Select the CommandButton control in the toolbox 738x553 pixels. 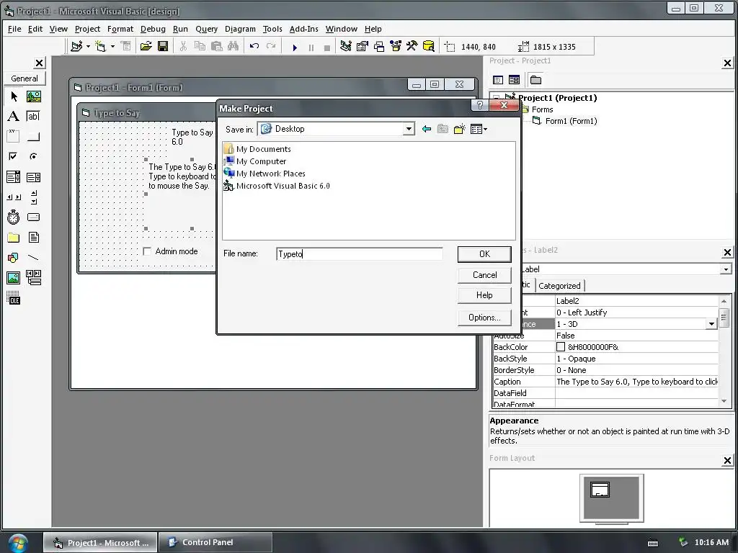click(33, 136)
